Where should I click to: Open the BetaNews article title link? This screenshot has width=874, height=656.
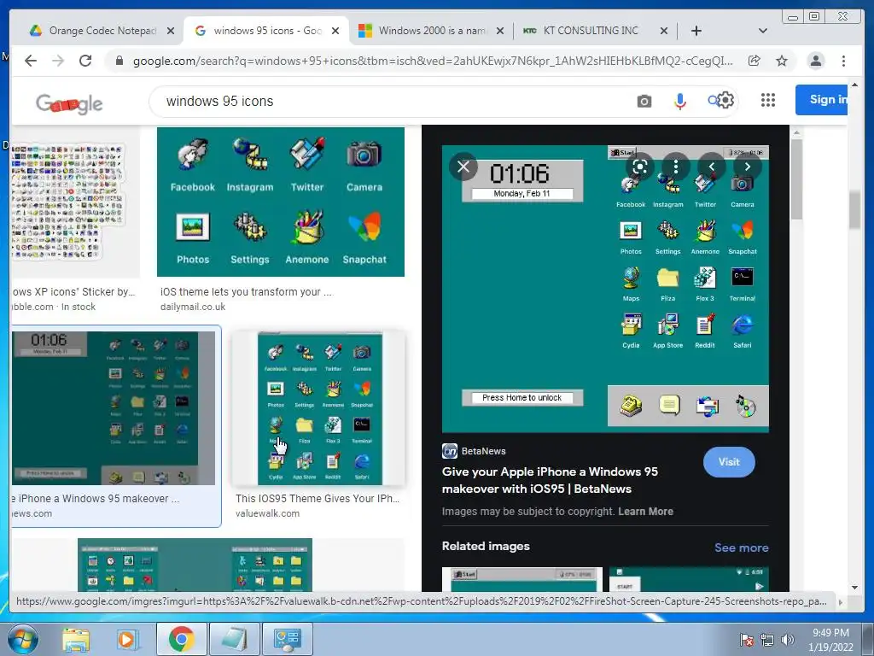pyautogui.click(x=550, y=480)
